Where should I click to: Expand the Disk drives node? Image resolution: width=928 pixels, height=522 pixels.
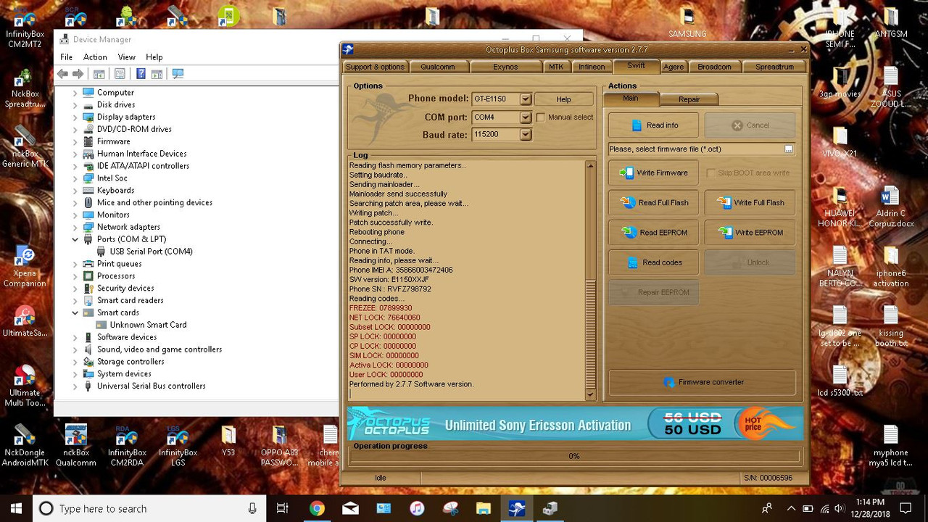[x=75, y=105]
